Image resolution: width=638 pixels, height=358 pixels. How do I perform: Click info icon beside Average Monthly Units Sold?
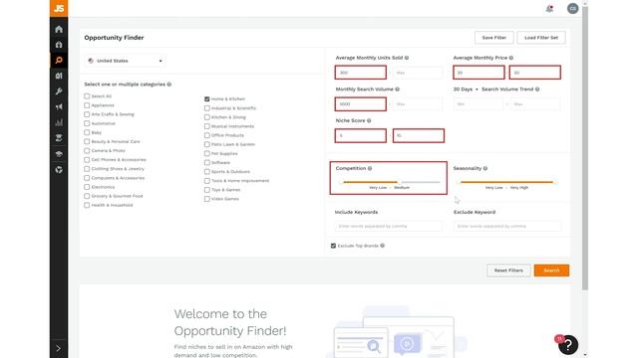point(407,58)
